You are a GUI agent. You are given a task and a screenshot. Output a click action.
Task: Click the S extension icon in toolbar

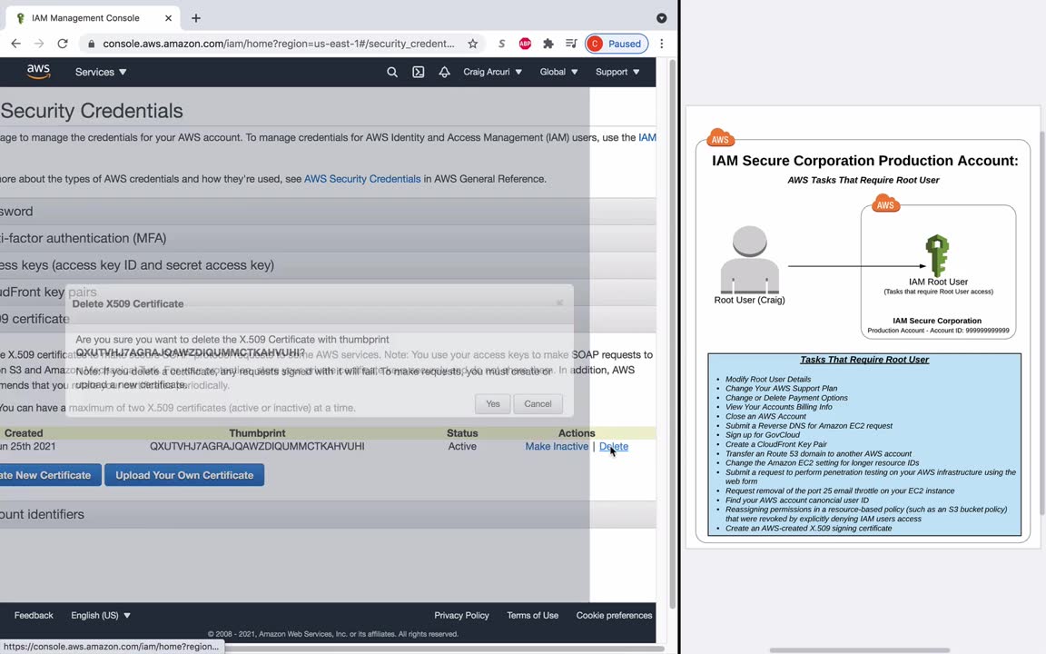(x=501, y=44)
